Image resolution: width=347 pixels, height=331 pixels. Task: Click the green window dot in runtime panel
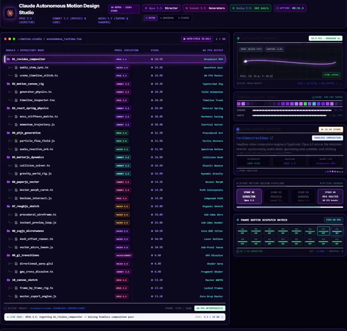14,39
